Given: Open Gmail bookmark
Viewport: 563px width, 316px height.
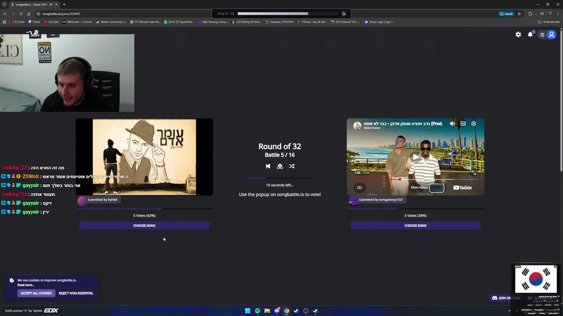Looking at the screenshot, I should point(18,22).
